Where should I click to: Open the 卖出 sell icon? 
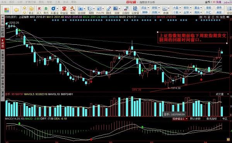(x=46, y=10)
